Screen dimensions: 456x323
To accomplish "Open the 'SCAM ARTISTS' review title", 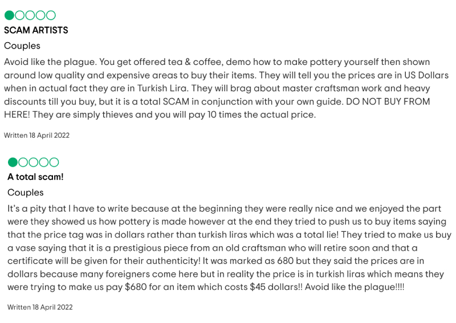I will [36, 30].
